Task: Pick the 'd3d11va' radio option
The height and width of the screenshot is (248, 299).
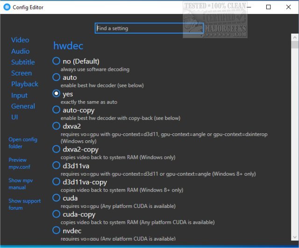Action: (56, 165)
